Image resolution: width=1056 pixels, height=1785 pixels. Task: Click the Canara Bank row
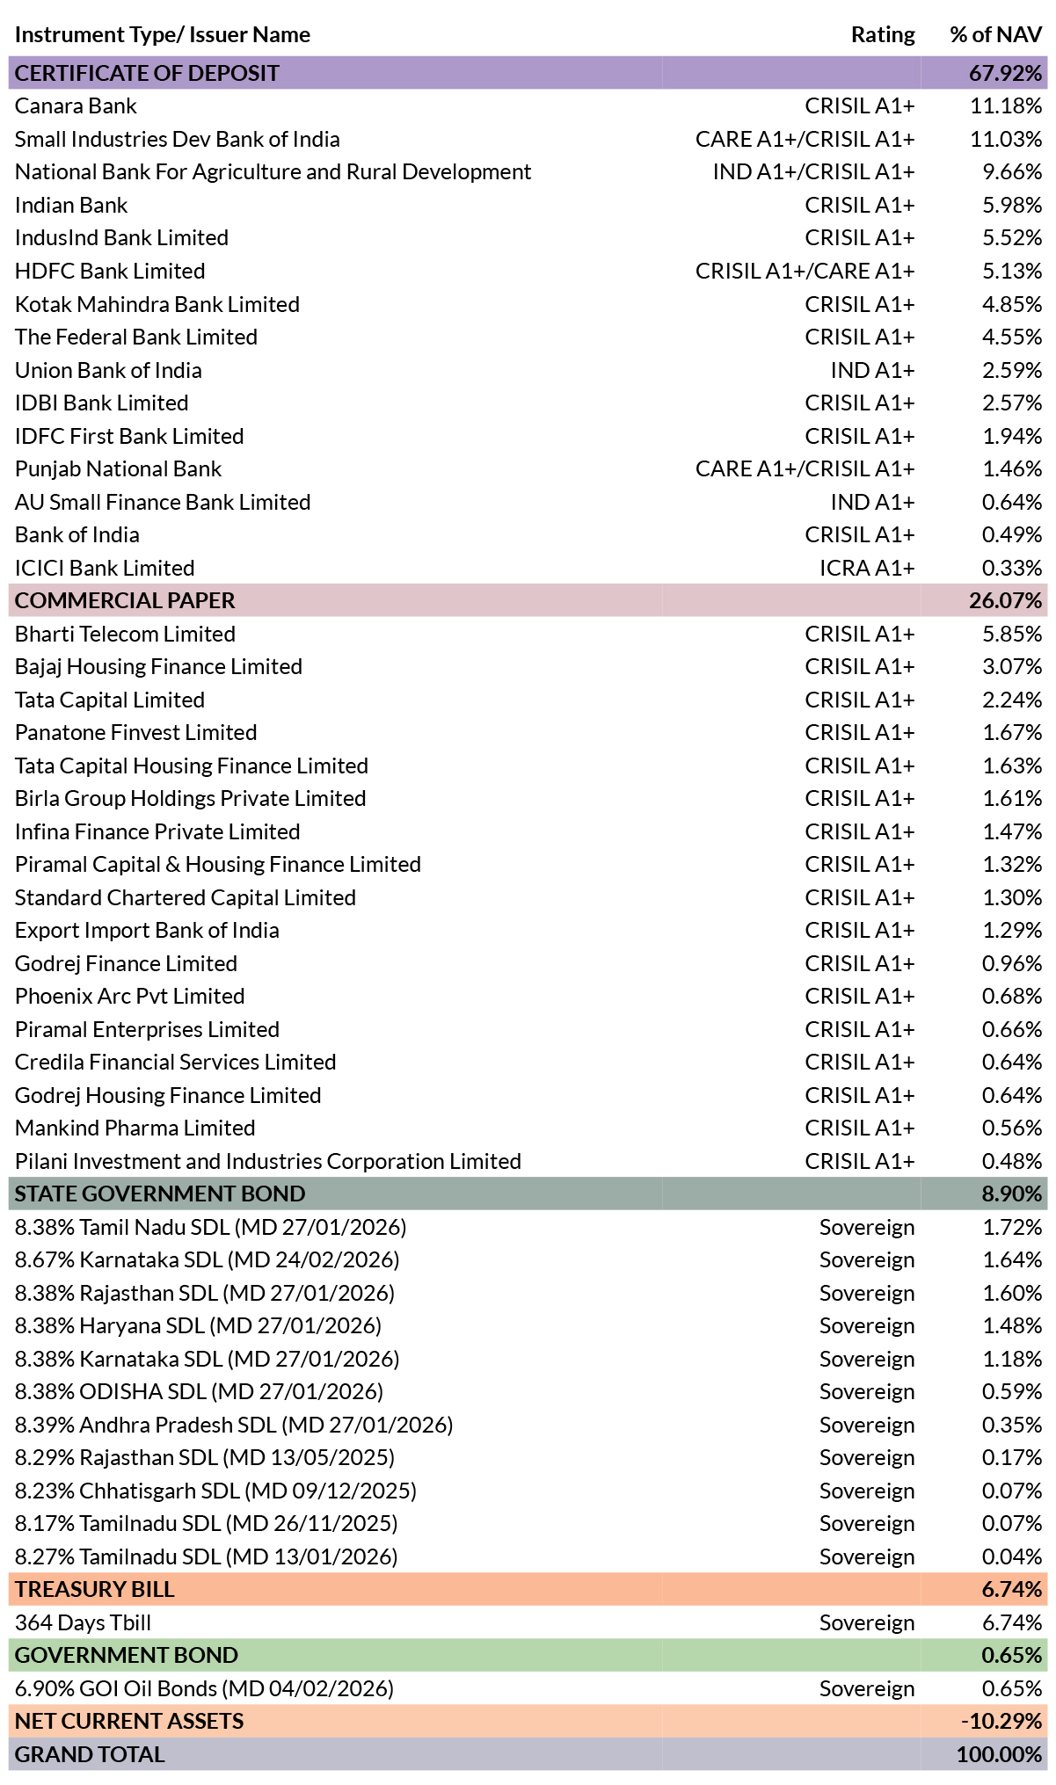coord(528,106)
